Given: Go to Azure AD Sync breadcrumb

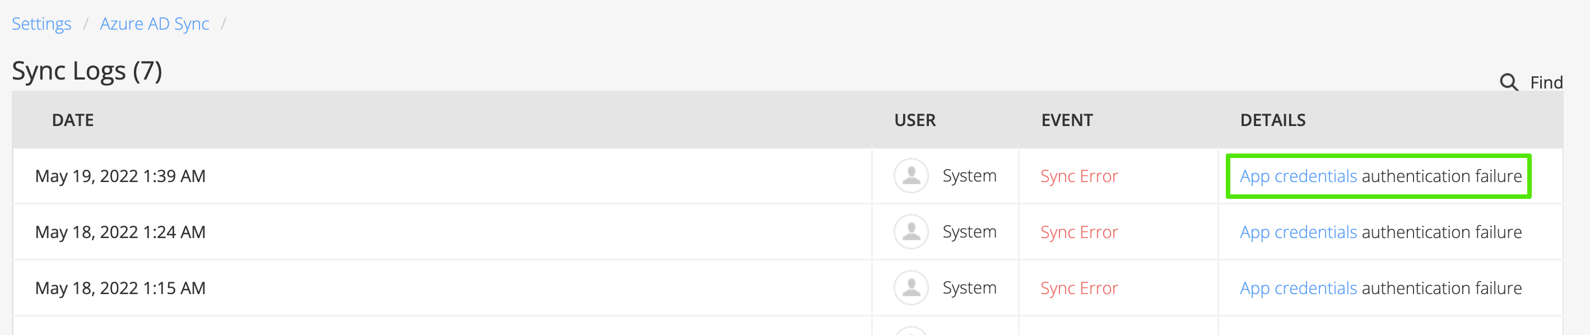Looking at the screenshot, I should (x=154, y=24).
